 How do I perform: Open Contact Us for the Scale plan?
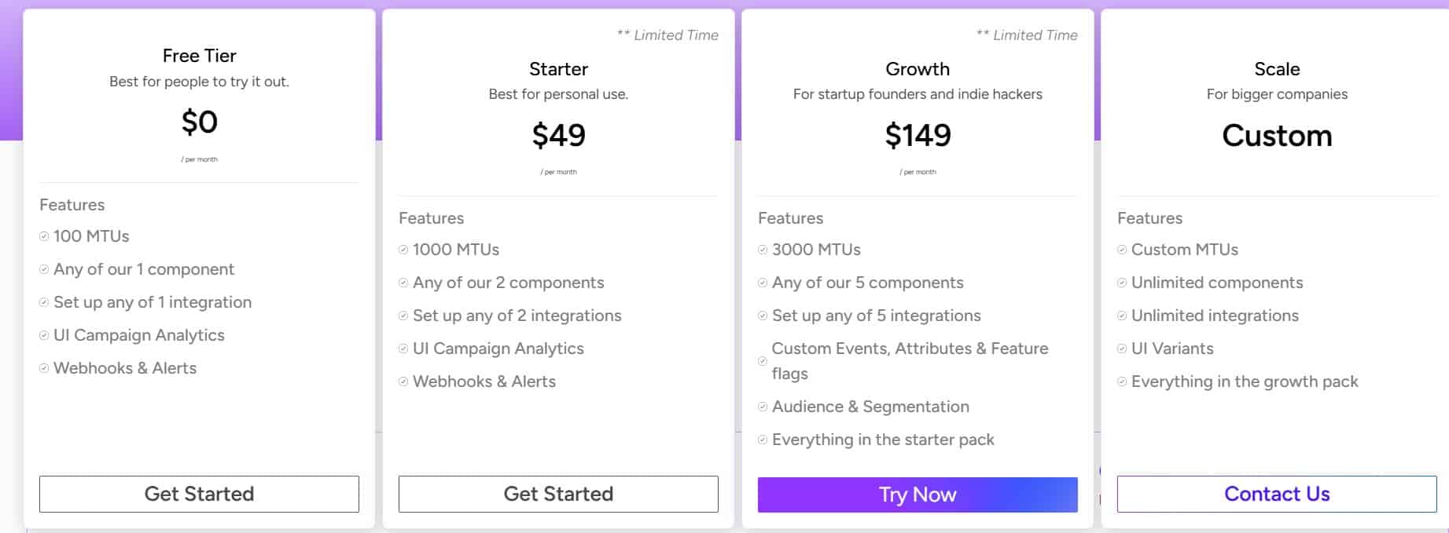(x=1277, y=494)
